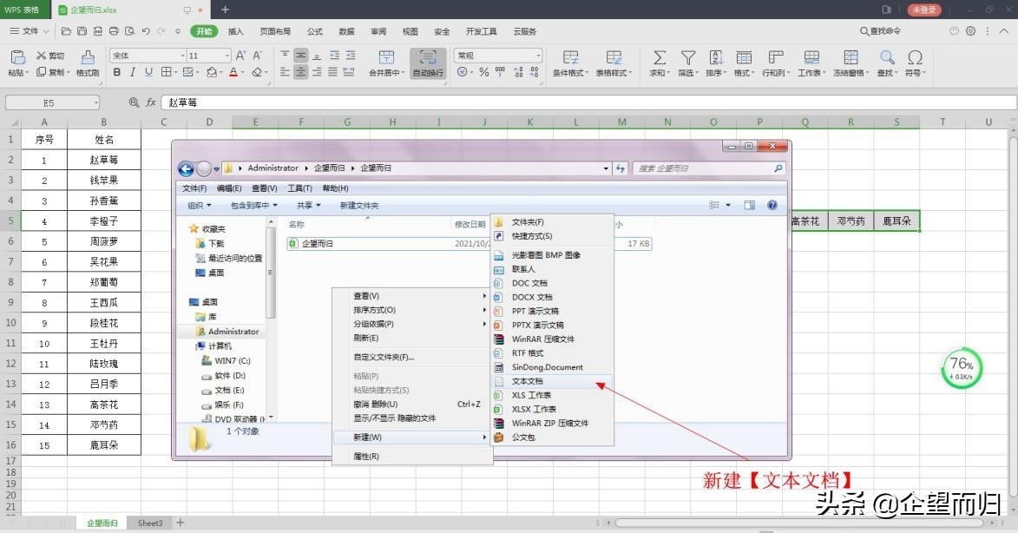Click the increase font size A+ icon
Image resolution: width=1018 pixels, height=533 pixels.
[241, 56]
